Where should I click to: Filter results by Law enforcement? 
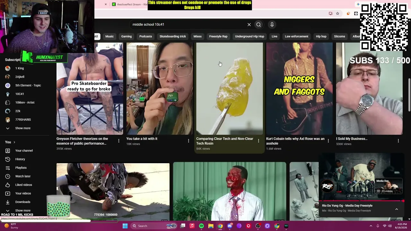(x=297, y=36)
